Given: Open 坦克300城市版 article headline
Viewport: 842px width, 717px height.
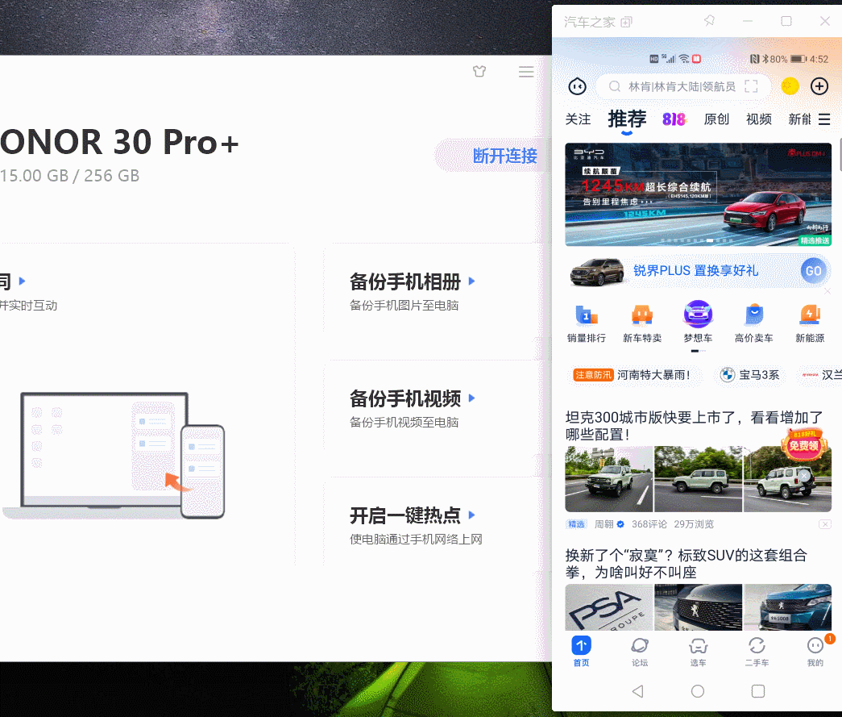Looking at the screenshot, I should [x=694, y=426].
